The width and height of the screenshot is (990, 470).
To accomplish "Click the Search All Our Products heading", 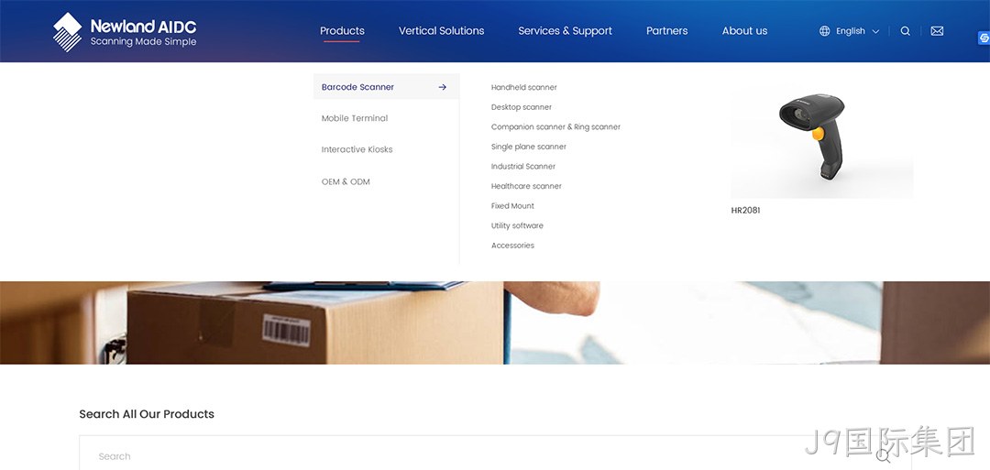I will tap(147, 414).
